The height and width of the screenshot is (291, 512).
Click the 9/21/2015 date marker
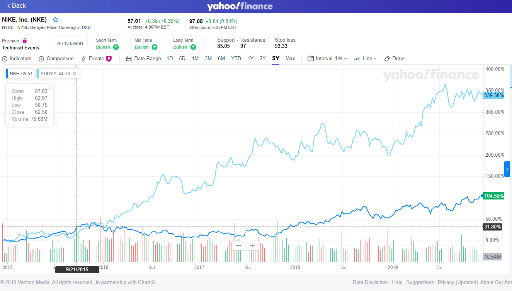[x=77, y=269]
